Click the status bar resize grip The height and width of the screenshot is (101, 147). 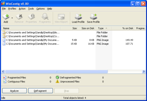145,99
